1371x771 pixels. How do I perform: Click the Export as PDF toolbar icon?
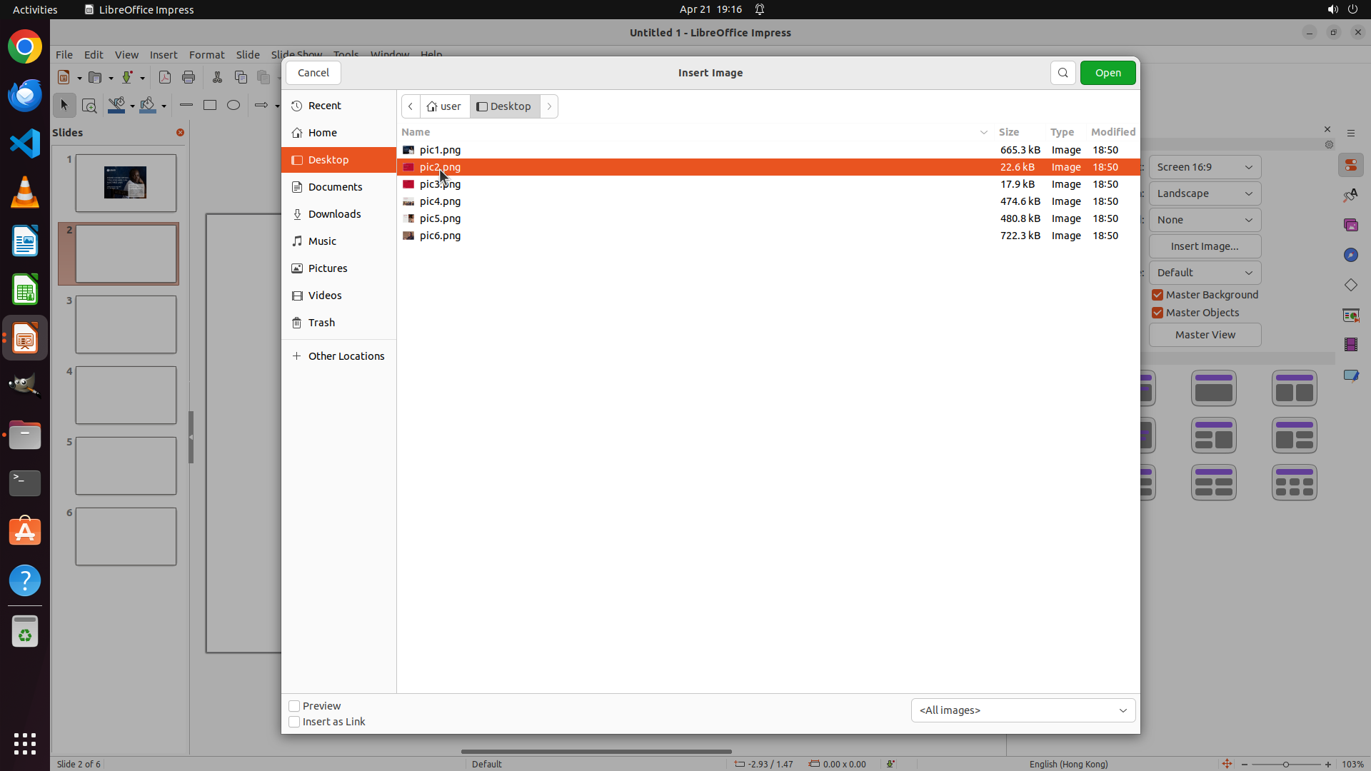(165, 77)
